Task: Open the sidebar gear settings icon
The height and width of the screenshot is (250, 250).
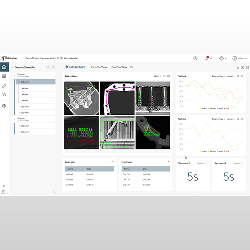Action: (x=4, y=106)
